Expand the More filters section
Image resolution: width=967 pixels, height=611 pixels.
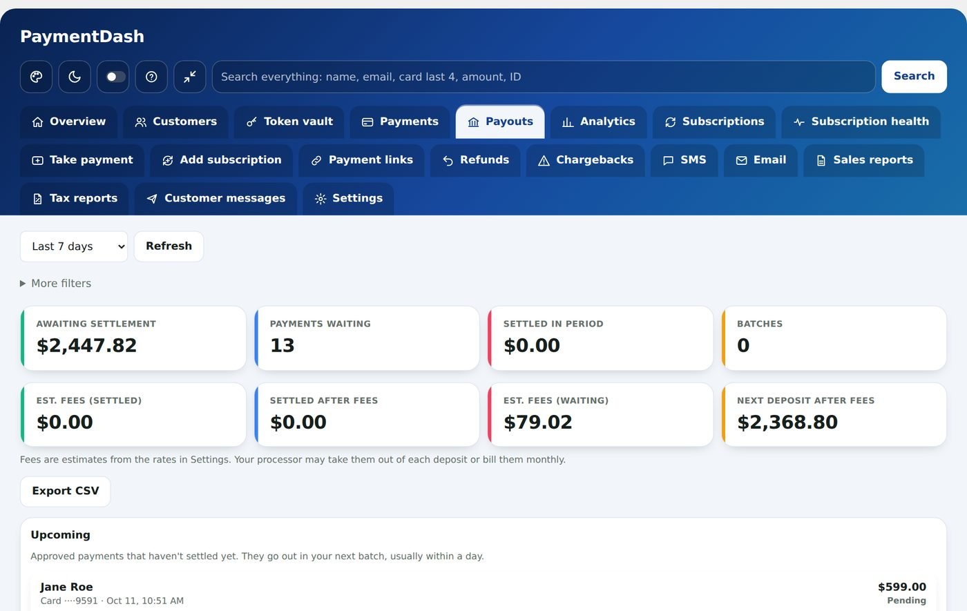pyautogui.click(x=55, y=284)
